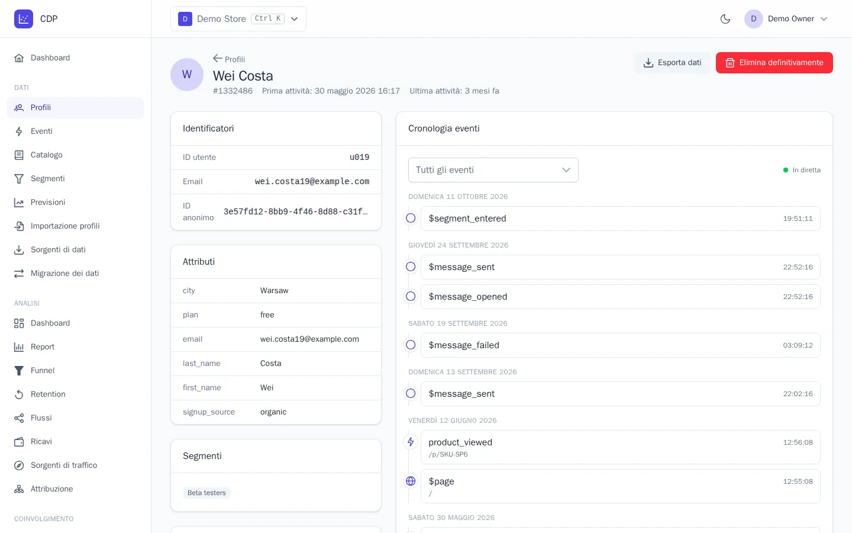Open Migrazione dei dati arrows icon

[19, 274]
